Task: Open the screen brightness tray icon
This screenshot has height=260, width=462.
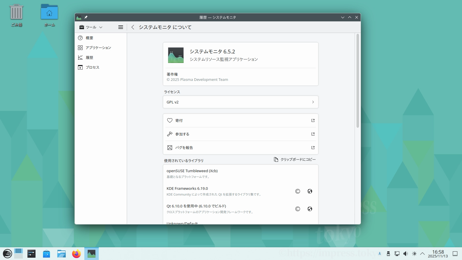Action: (x=414, y=254)
